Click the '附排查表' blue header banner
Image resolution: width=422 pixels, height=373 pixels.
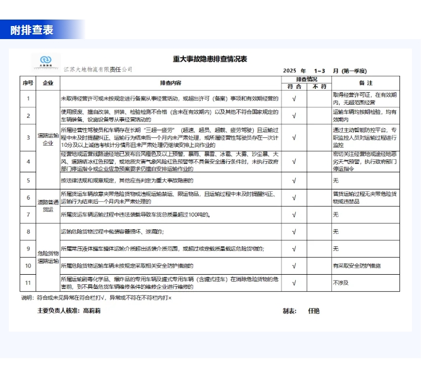43,30
